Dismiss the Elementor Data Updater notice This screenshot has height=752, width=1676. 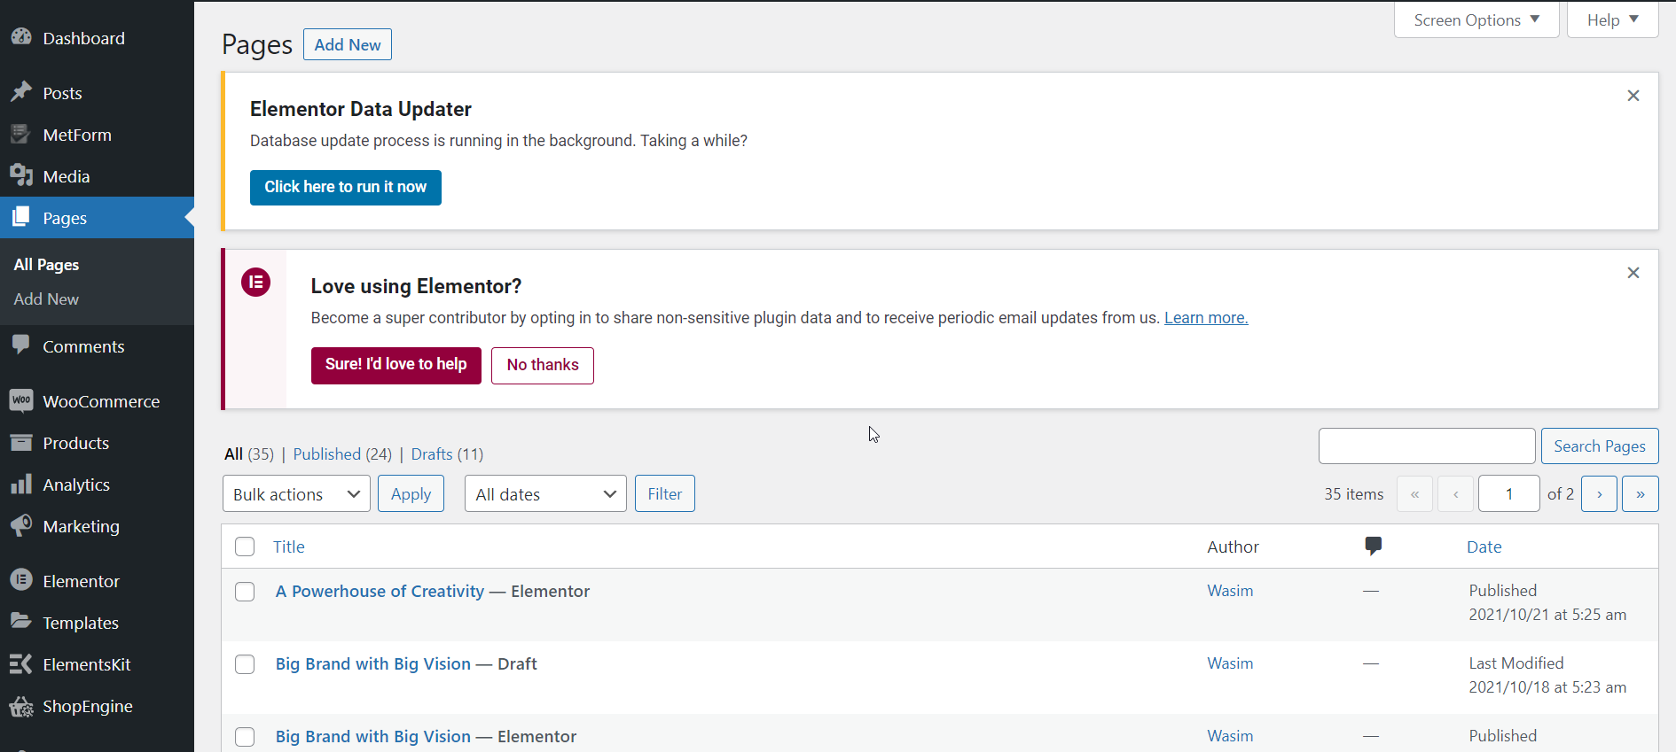point(1633,96)
